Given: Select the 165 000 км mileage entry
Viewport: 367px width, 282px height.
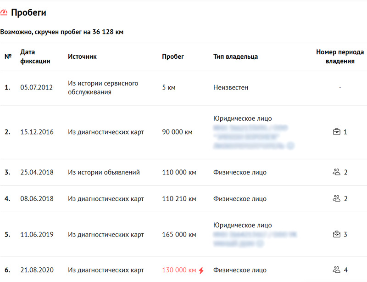Looking at the screenshot, I should (179, 235).
